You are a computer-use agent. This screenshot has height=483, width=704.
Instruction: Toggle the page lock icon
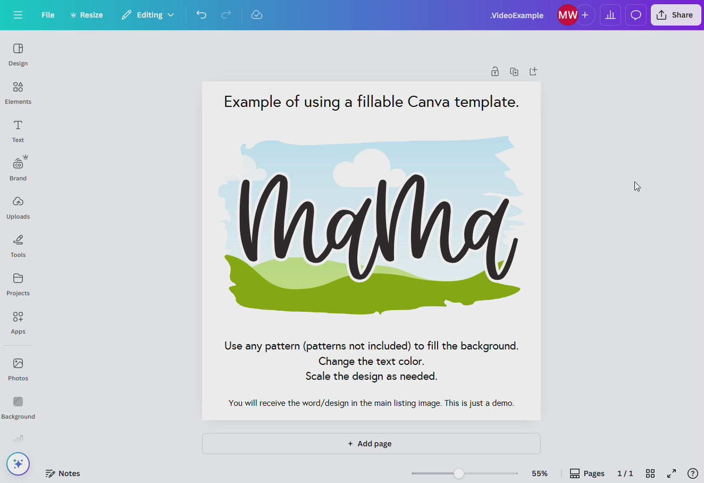495,72
